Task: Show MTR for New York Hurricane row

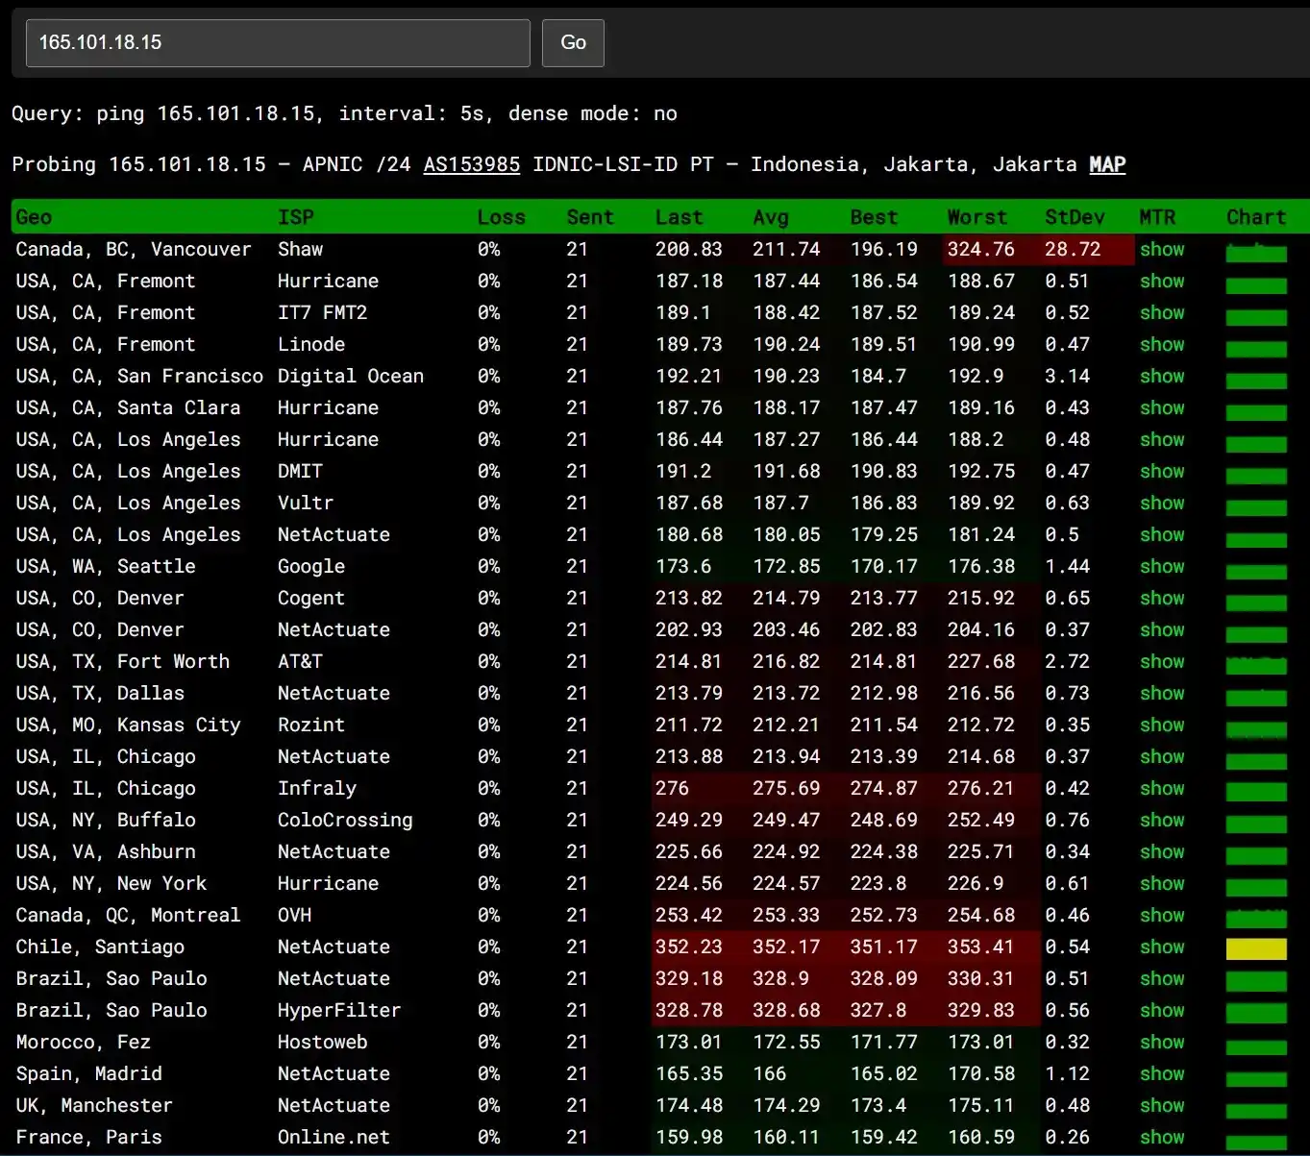Action: click(1162, 883)
